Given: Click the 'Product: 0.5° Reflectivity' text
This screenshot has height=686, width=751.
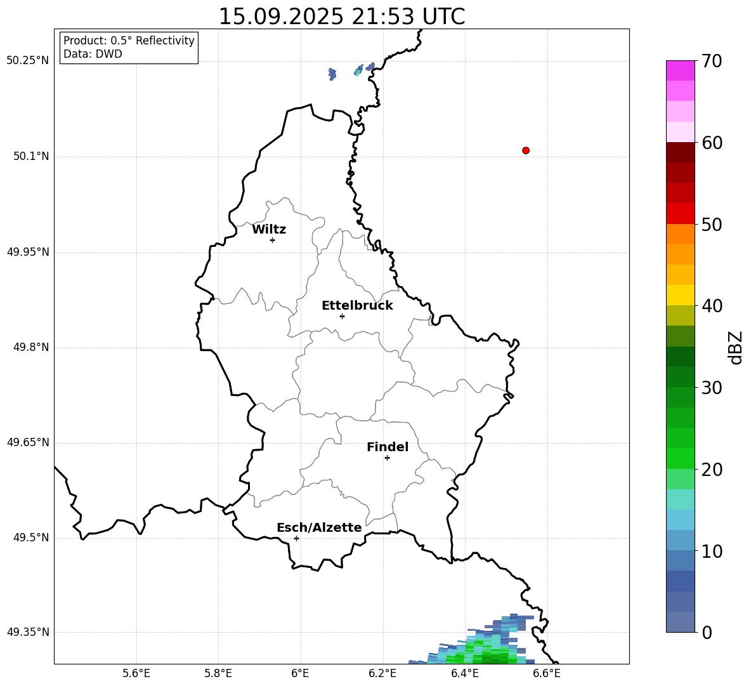Looking at the screenshot, I should pos(129,41).
